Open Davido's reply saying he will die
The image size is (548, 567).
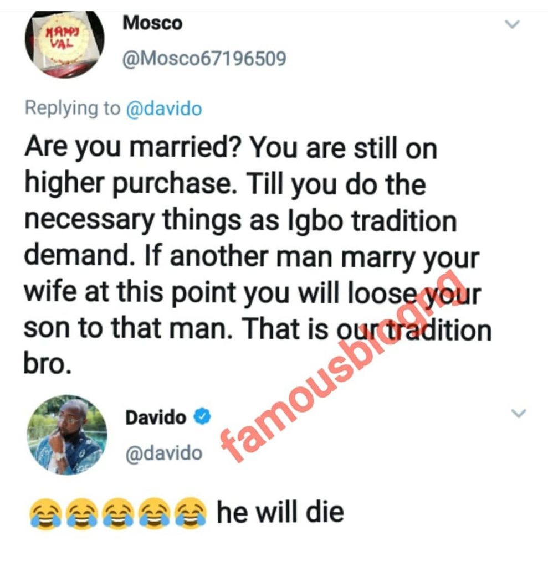186,513
